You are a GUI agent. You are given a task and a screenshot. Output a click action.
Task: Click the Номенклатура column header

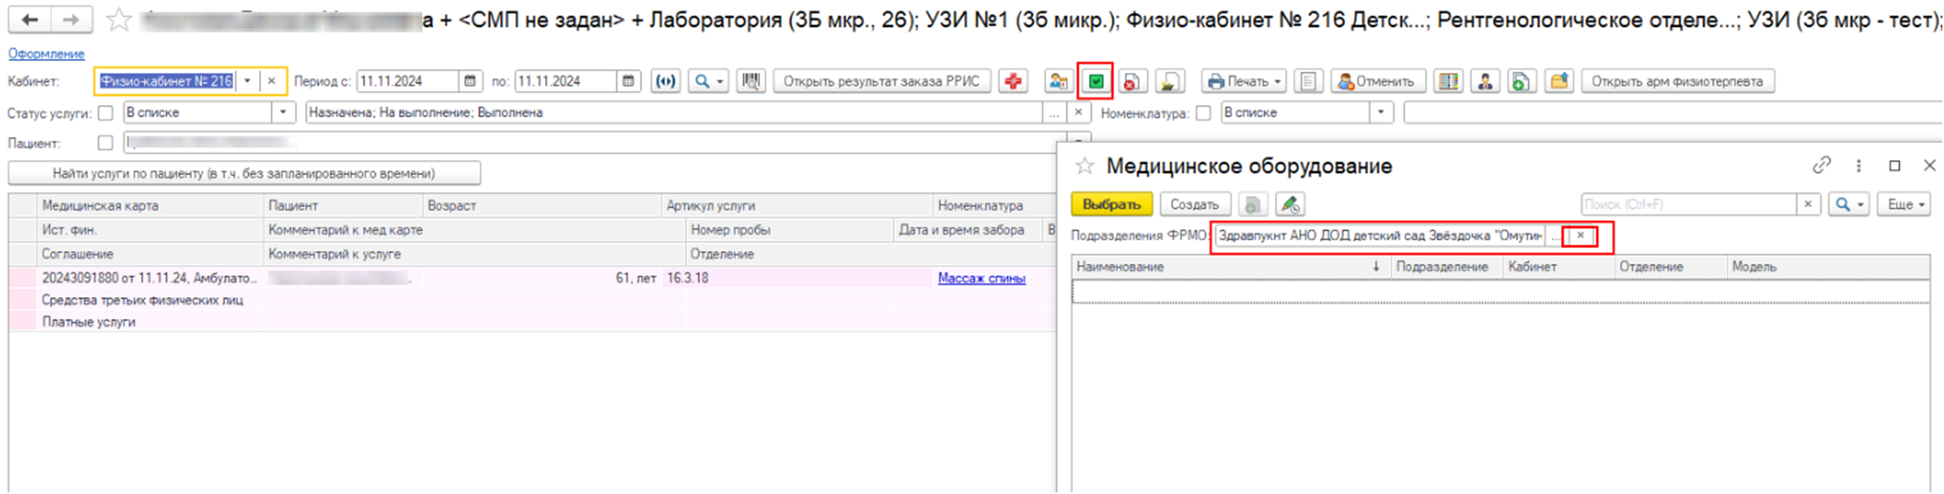980,205
